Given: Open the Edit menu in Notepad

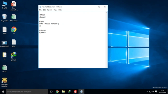Looking at the screenshot, I should 44,10.
